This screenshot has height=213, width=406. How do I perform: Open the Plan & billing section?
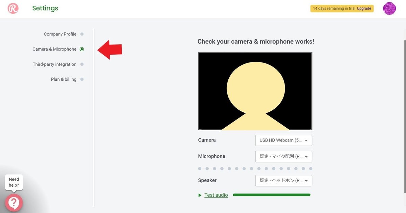(x=64, y=79)
